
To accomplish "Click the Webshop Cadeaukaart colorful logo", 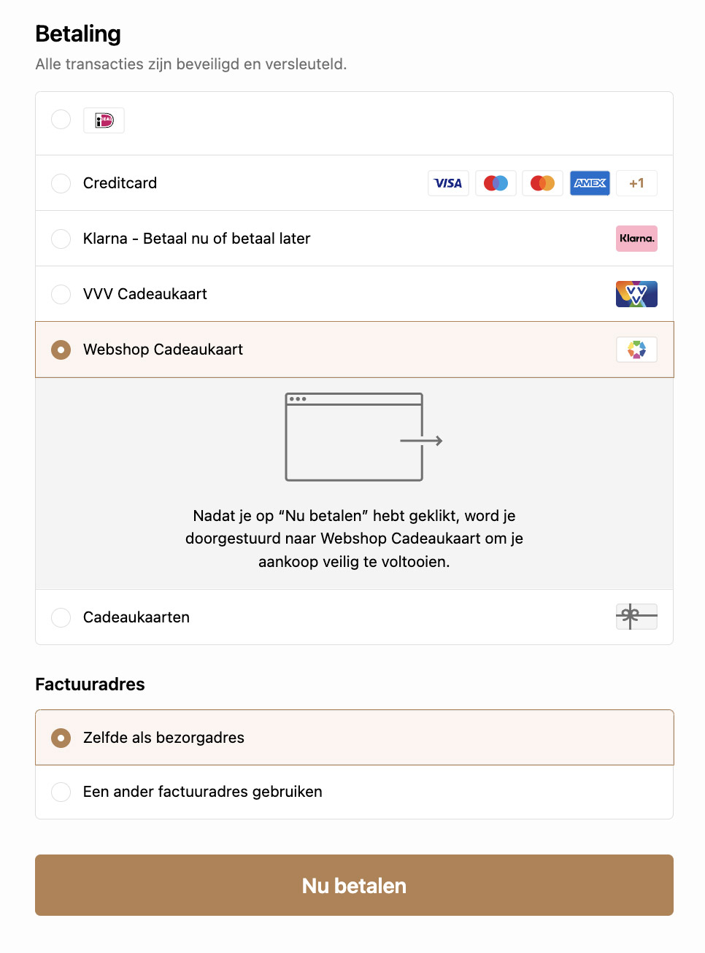I will tap(636, 350).
